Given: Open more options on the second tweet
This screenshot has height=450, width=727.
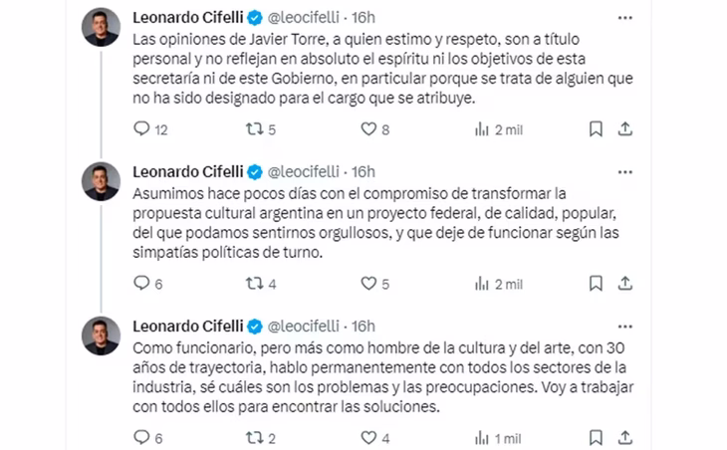Looking at the screenshot, I should pyautogui.click(x=622, y=170).
